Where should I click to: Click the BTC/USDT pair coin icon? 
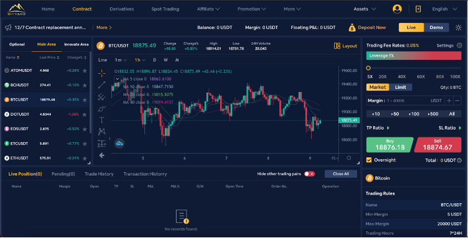pos(101,45)
